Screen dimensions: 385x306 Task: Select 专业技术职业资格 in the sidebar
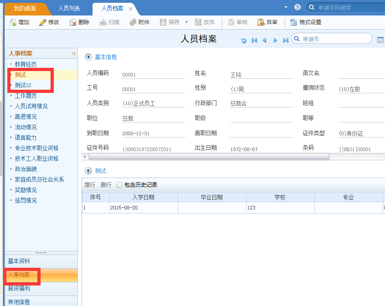click(36, 148)
